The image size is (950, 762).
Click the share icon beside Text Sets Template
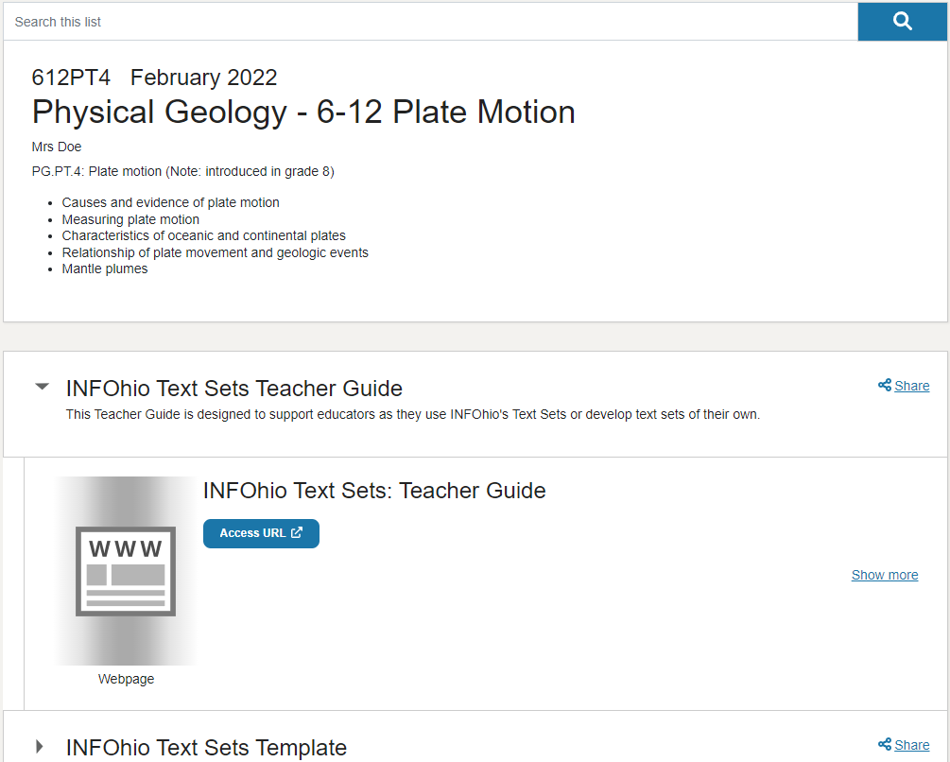[x=885, y=744]
